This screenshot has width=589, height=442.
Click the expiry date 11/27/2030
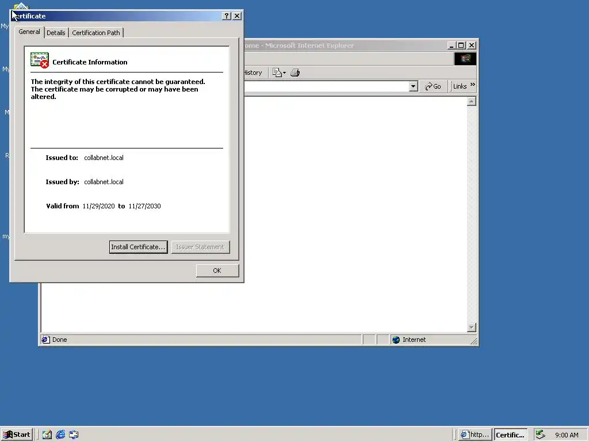pyautogui.click(x=144, y=206)
